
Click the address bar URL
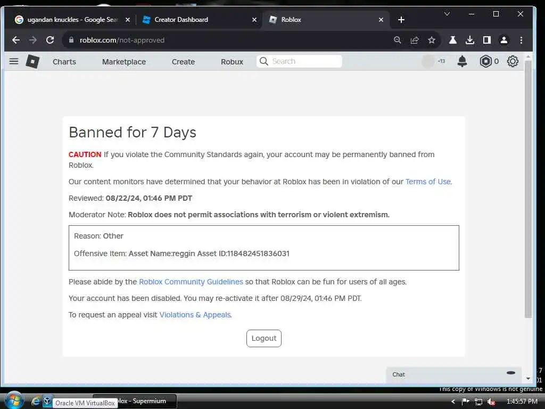(122, 40)
